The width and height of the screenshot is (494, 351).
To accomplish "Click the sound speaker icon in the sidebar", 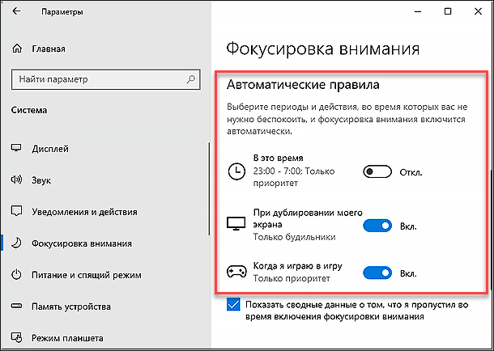I will click(18, 180).
